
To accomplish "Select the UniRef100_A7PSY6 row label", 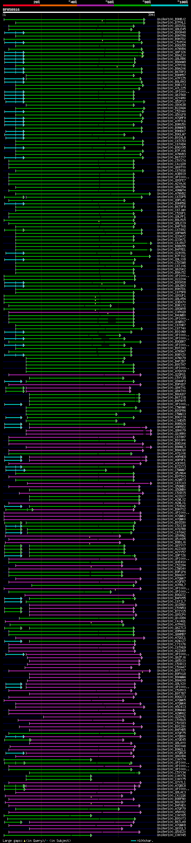I will (171, 65).
